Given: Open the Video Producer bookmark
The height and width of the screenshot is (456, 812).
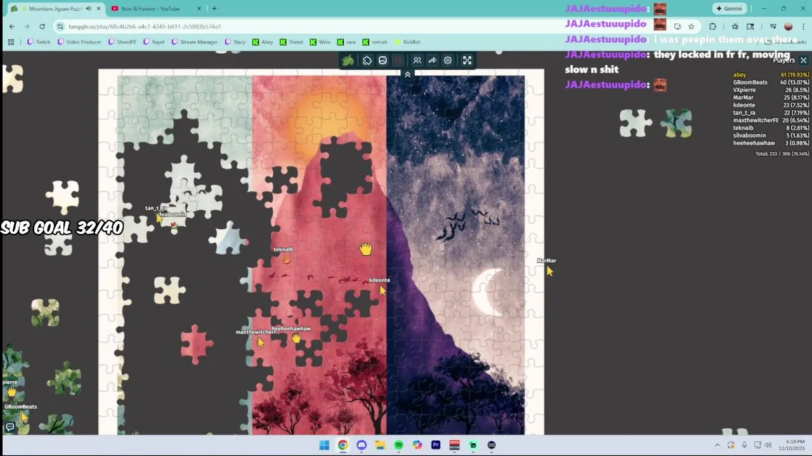Looking at the screenshot, I should pyautogui.click(x=79, y=42).
